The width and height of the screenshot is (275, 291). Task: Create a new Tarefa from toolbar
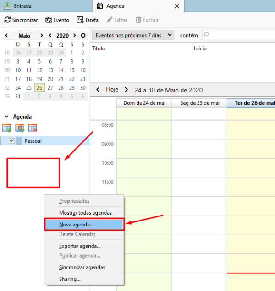click(88, 20)
